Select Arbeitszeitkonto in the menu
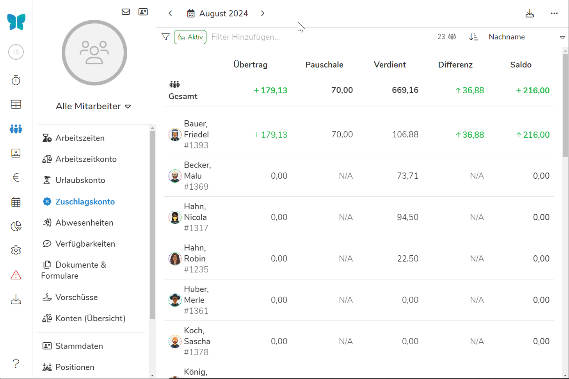 [86, 159]
